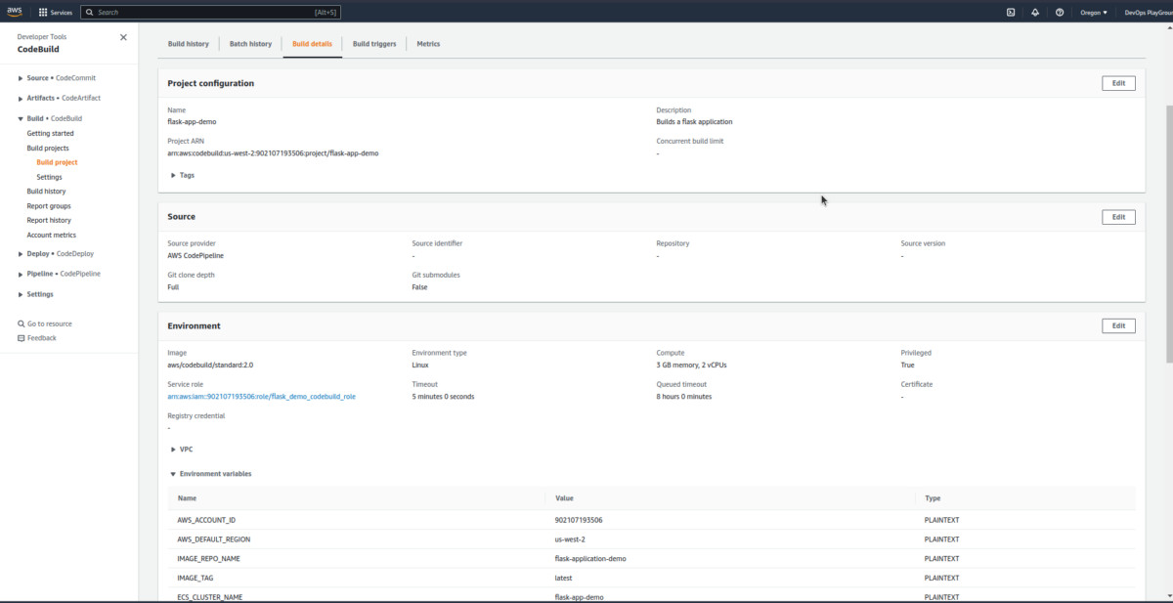Open the notifications bell icon
The height and width of the screenshot is (603, 1173).
(x=1035, y=13)
